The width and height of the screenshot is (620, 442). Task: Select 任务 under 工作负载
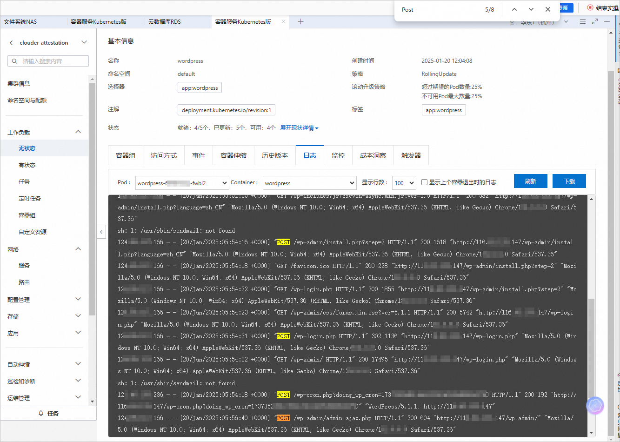(24, 182)
